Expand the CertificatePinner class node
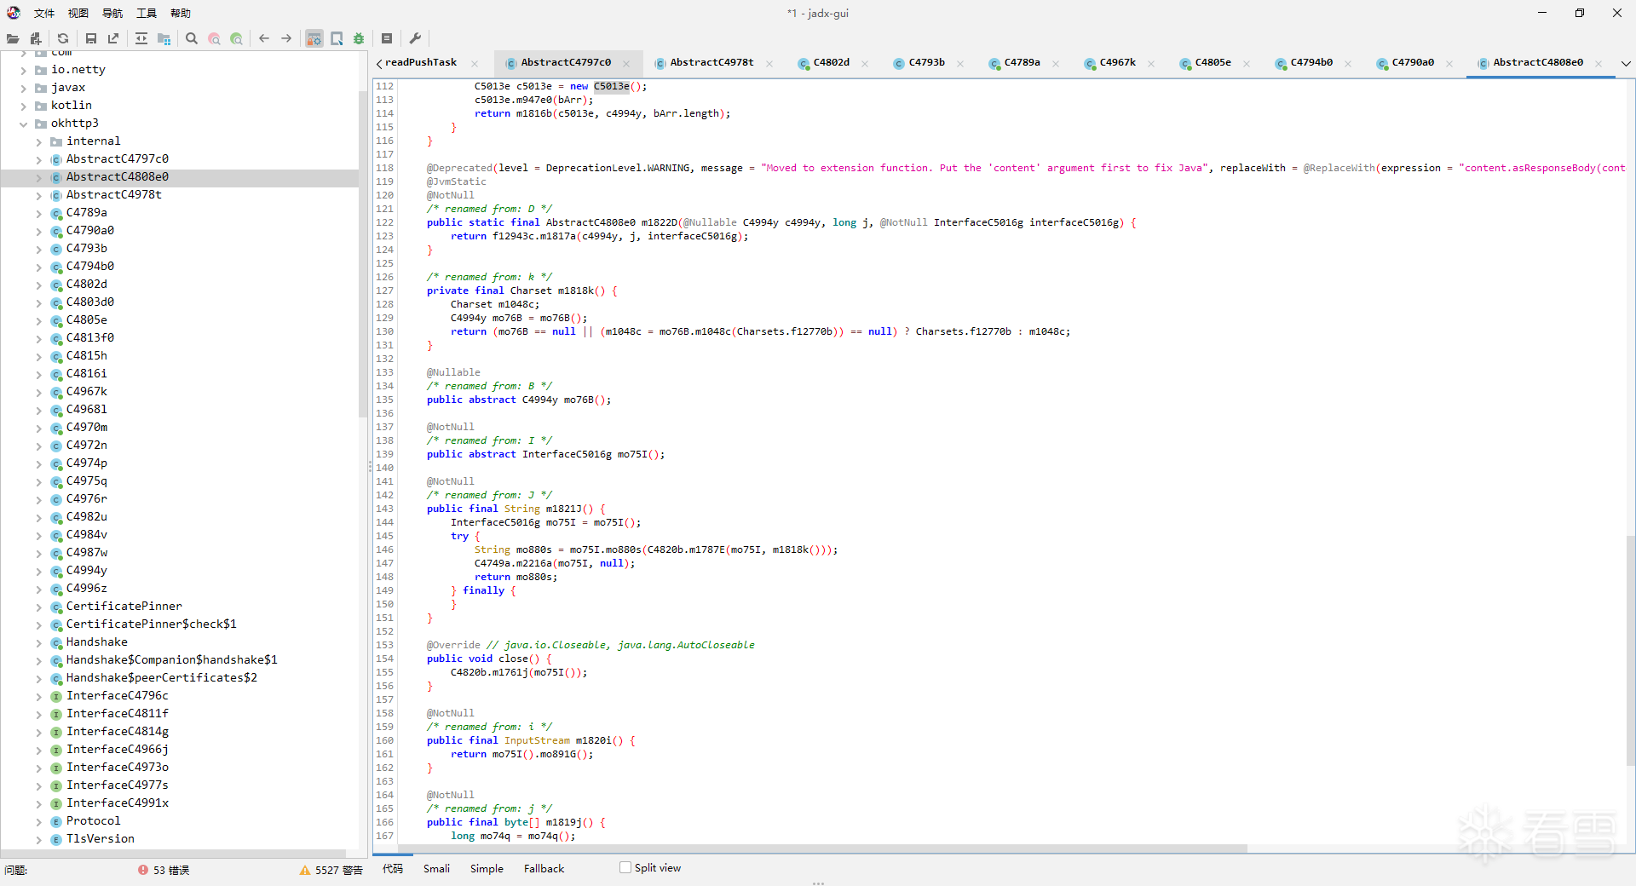This screenshot has width=1636, height=886. [x=39, y=607]
